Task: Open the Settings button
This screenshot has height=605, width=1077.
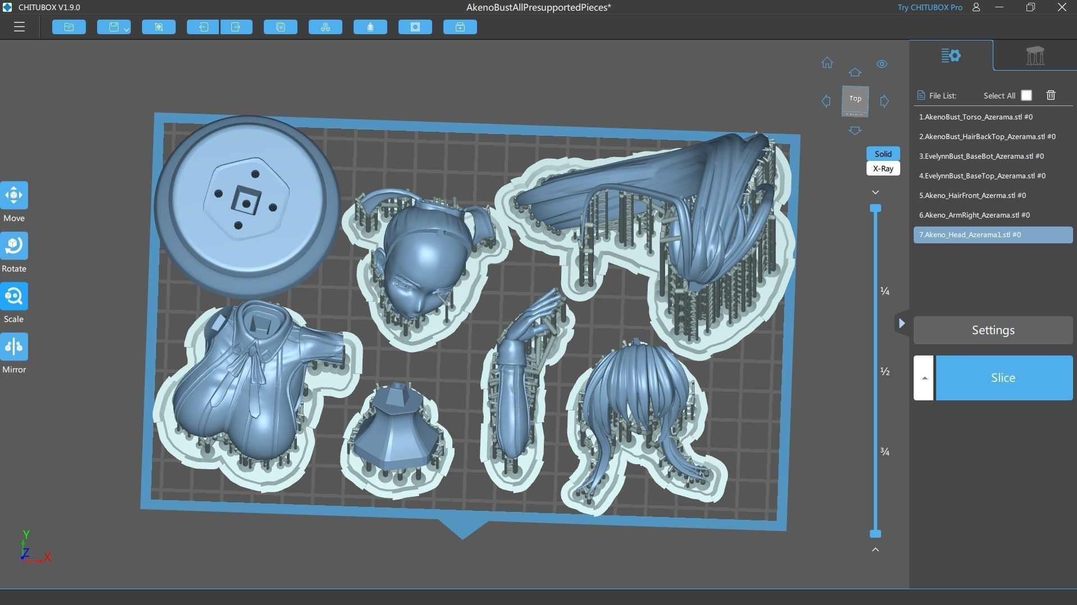Action: (993, 330)
